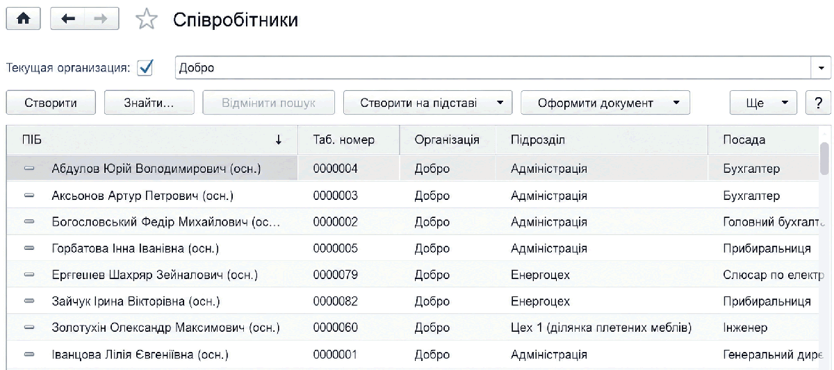Click tab number 0000001

point(336,355)
